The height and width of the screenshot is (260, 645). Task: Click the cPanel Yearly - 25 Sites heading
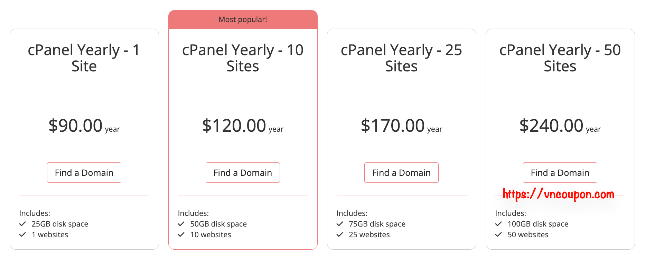coord(401,58)
